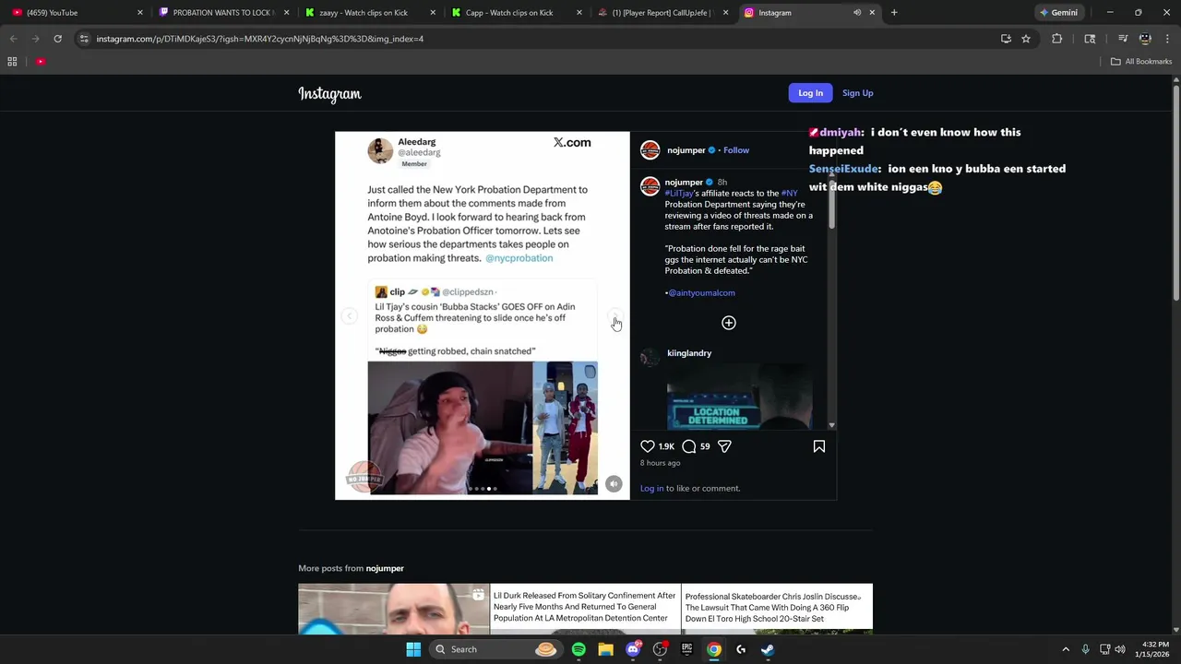This screenshot has height=664, width=1181.
Task: Click the Log In button
Action: tap(810, 93)
